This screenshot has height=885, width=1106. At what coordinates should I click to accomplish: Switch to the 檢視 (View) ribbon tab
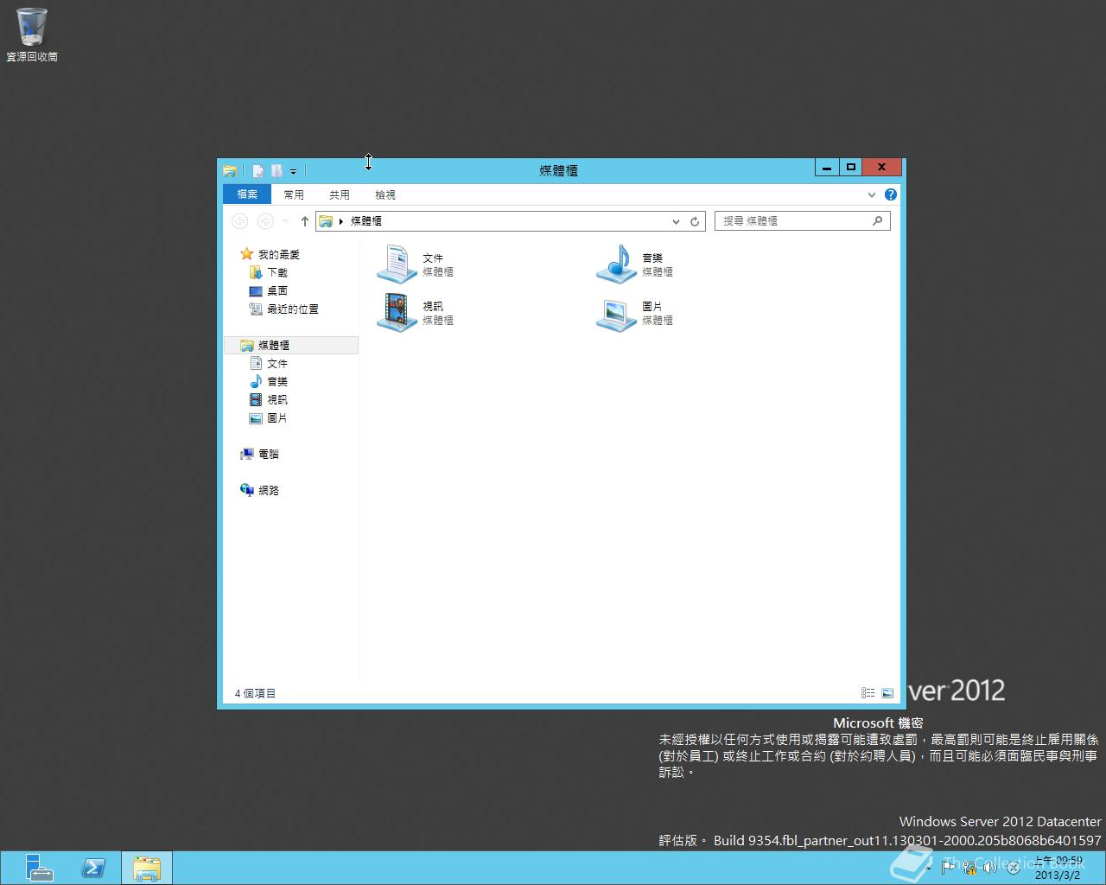pyautogui.click(x=385, y=194)
